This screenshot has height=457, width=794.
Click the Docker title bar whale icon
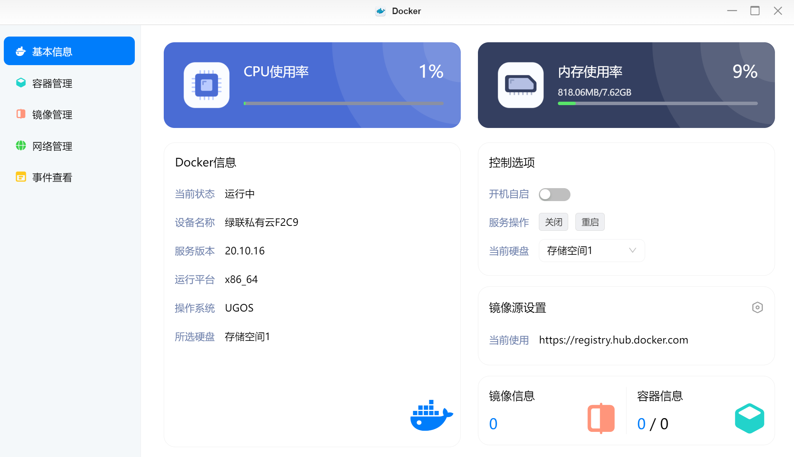[x=380, y=11]
